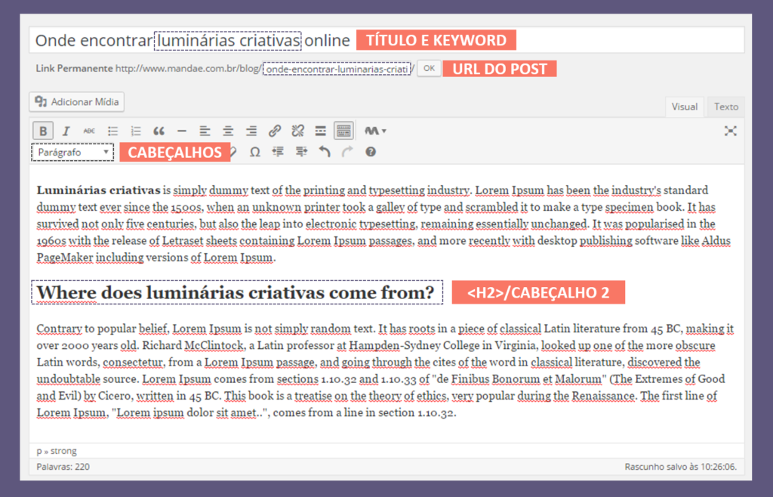Insert a blockquote using the quote icon
Image resolution: width=773 pixels, height=497 pixels.
tap(159, 130)
